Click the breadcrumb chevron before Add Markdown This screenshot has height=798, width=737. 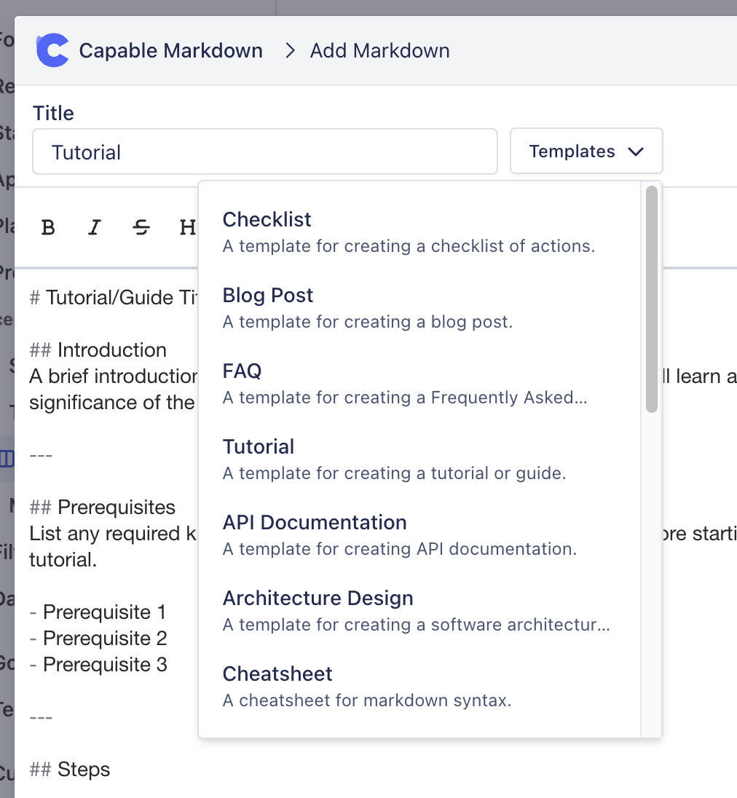(291, 51)
